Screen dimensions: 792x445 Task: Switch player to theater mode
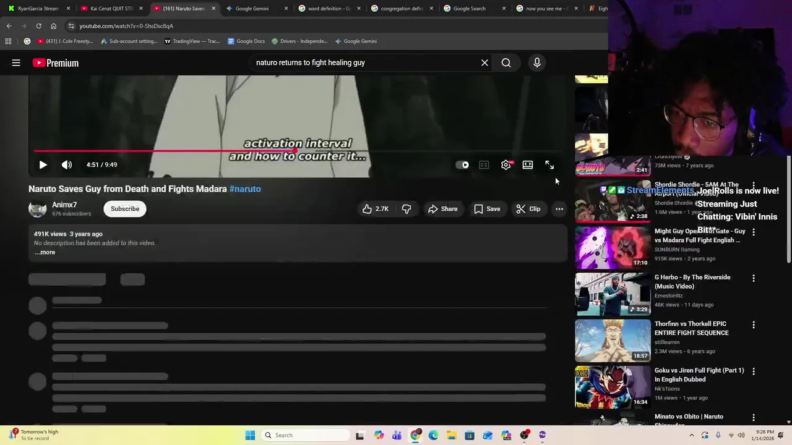coord(528,165)
